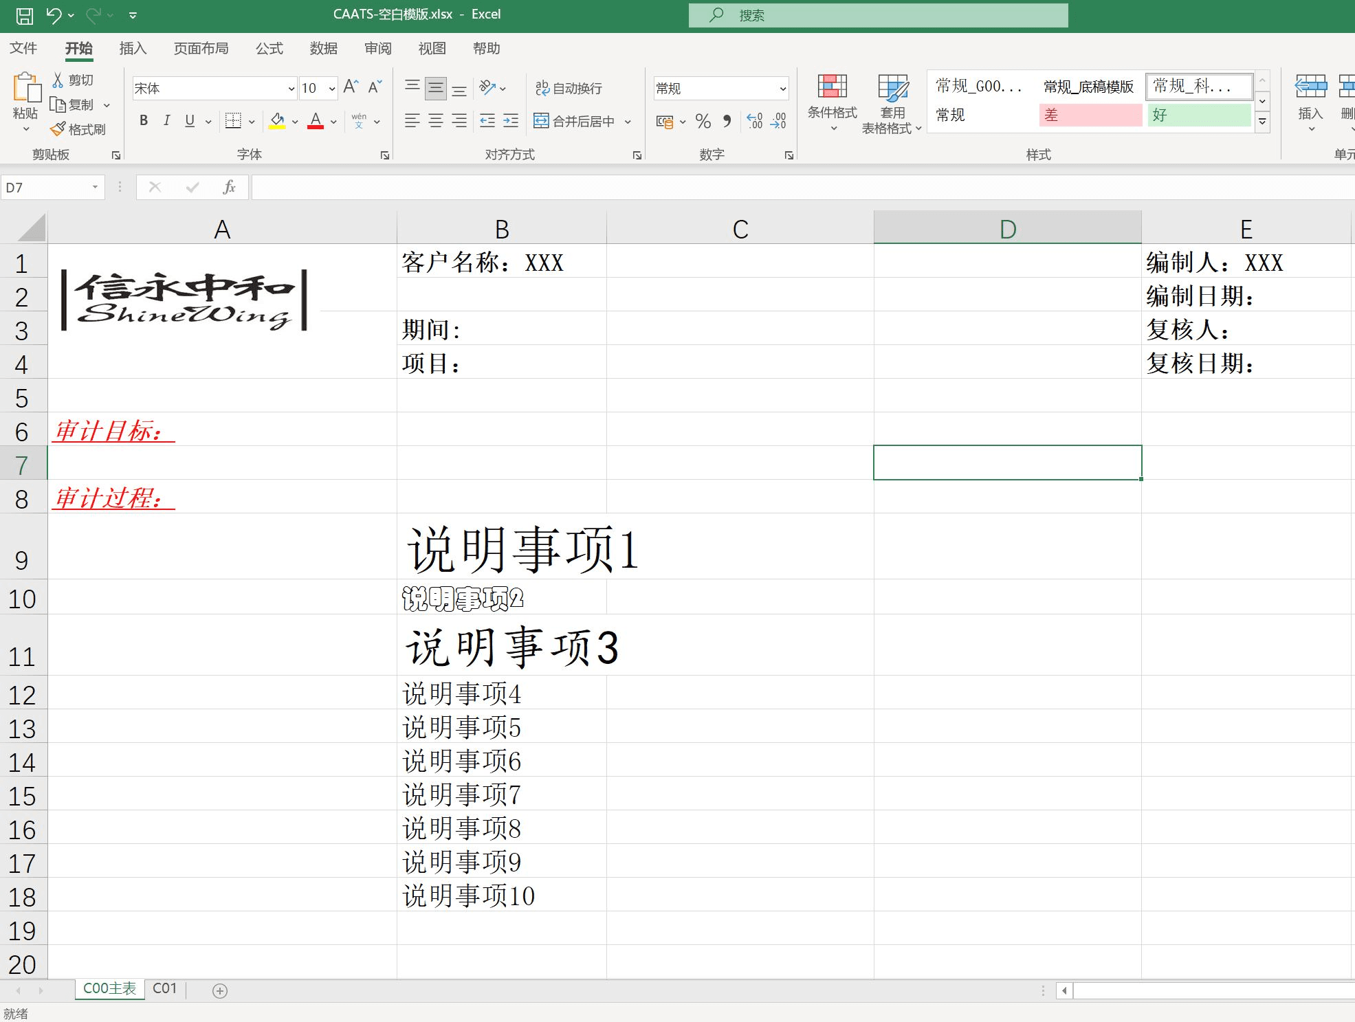The width and height of the screenshot is (1355, 1022).
Task: Click the phonetic guide wén icon
Action: point(359,121)
